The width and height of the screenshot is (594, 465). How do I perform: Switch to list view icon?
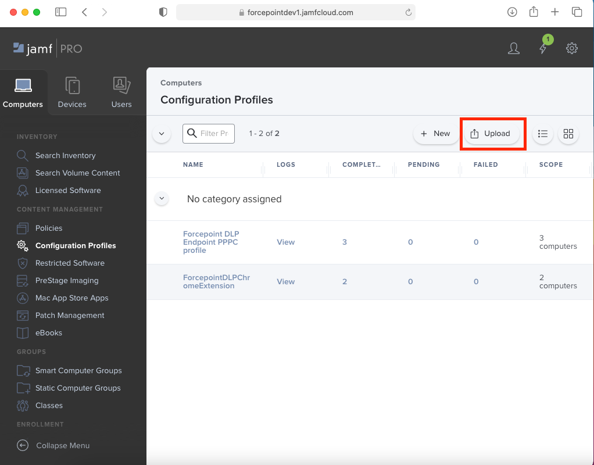pyautogui.click(x=543, y=134)
